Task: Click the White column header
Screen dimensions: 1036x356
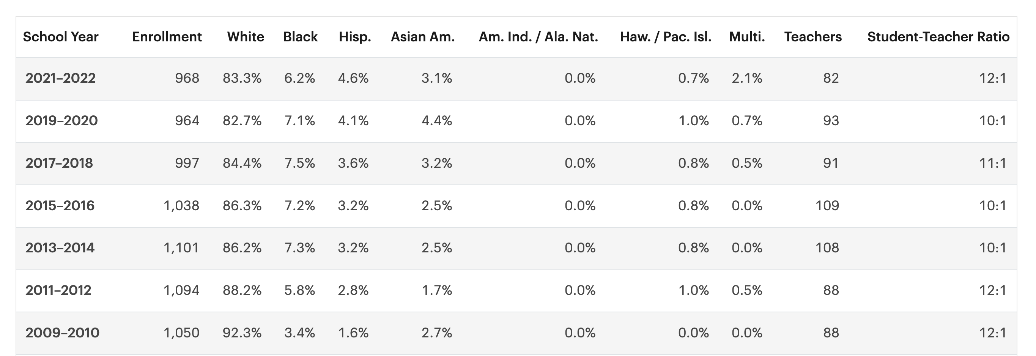Action: tap(245, 37)
